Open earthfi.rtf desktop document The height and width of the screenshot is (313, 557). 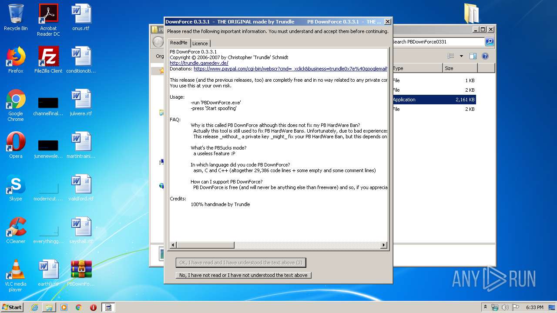click(48, 273)
